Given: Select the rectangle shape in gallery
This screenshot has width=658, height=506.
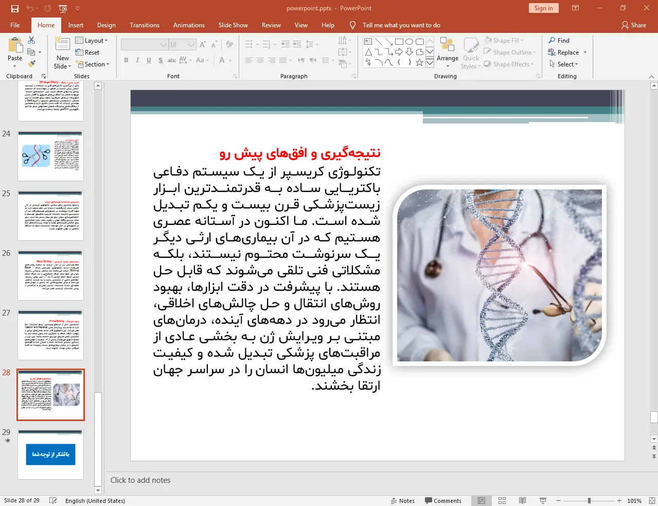Looking at the screenshot, I should pos(399,42).
